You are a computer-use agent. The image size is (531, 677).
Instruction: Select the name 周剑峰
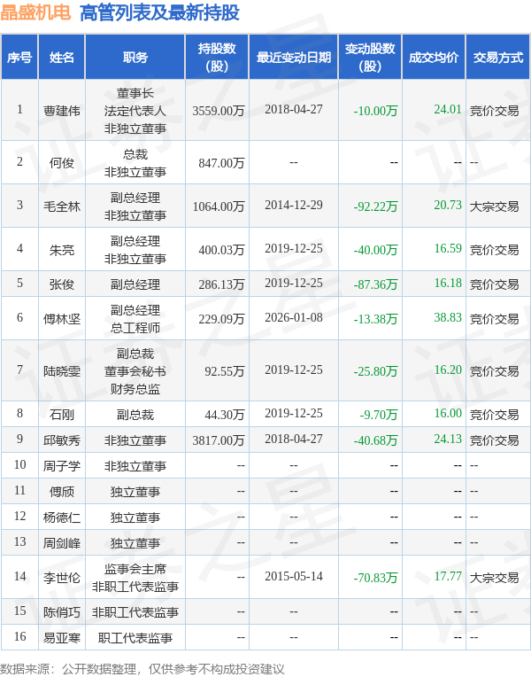(62, 543)
